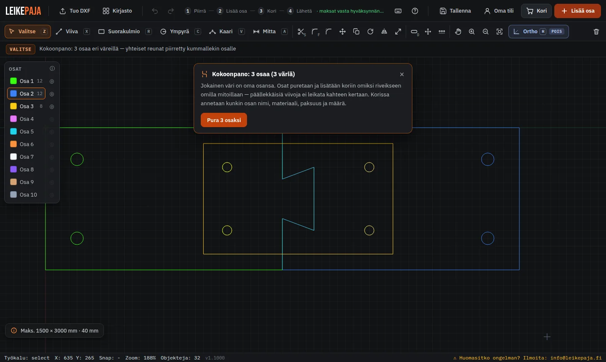
Task: Toggle Ortho mode button
Action: [539, 32]
